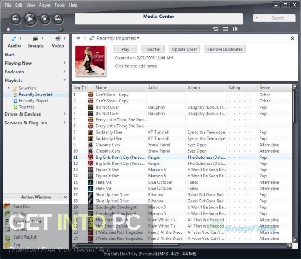Collapse the header panel with double chevron
This screenshot has height=259, width=301.
click(x=292, y=38)
